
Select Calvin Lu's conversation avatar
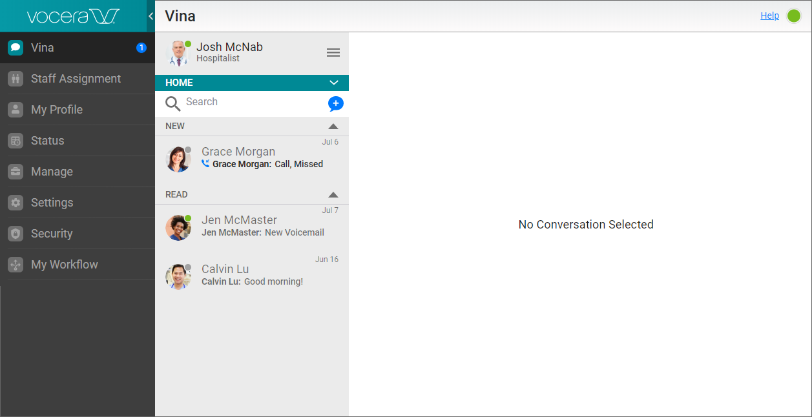click(178, 276)
